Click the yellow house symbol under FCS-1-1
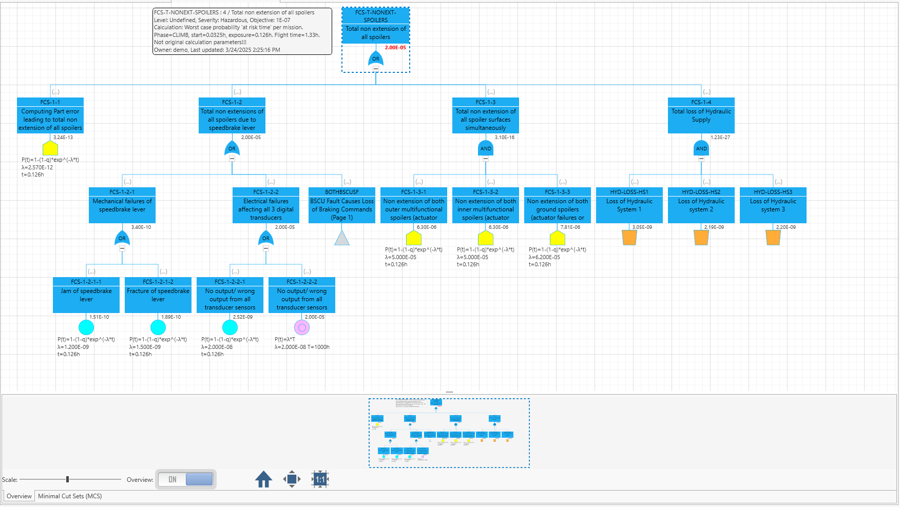 50,148
